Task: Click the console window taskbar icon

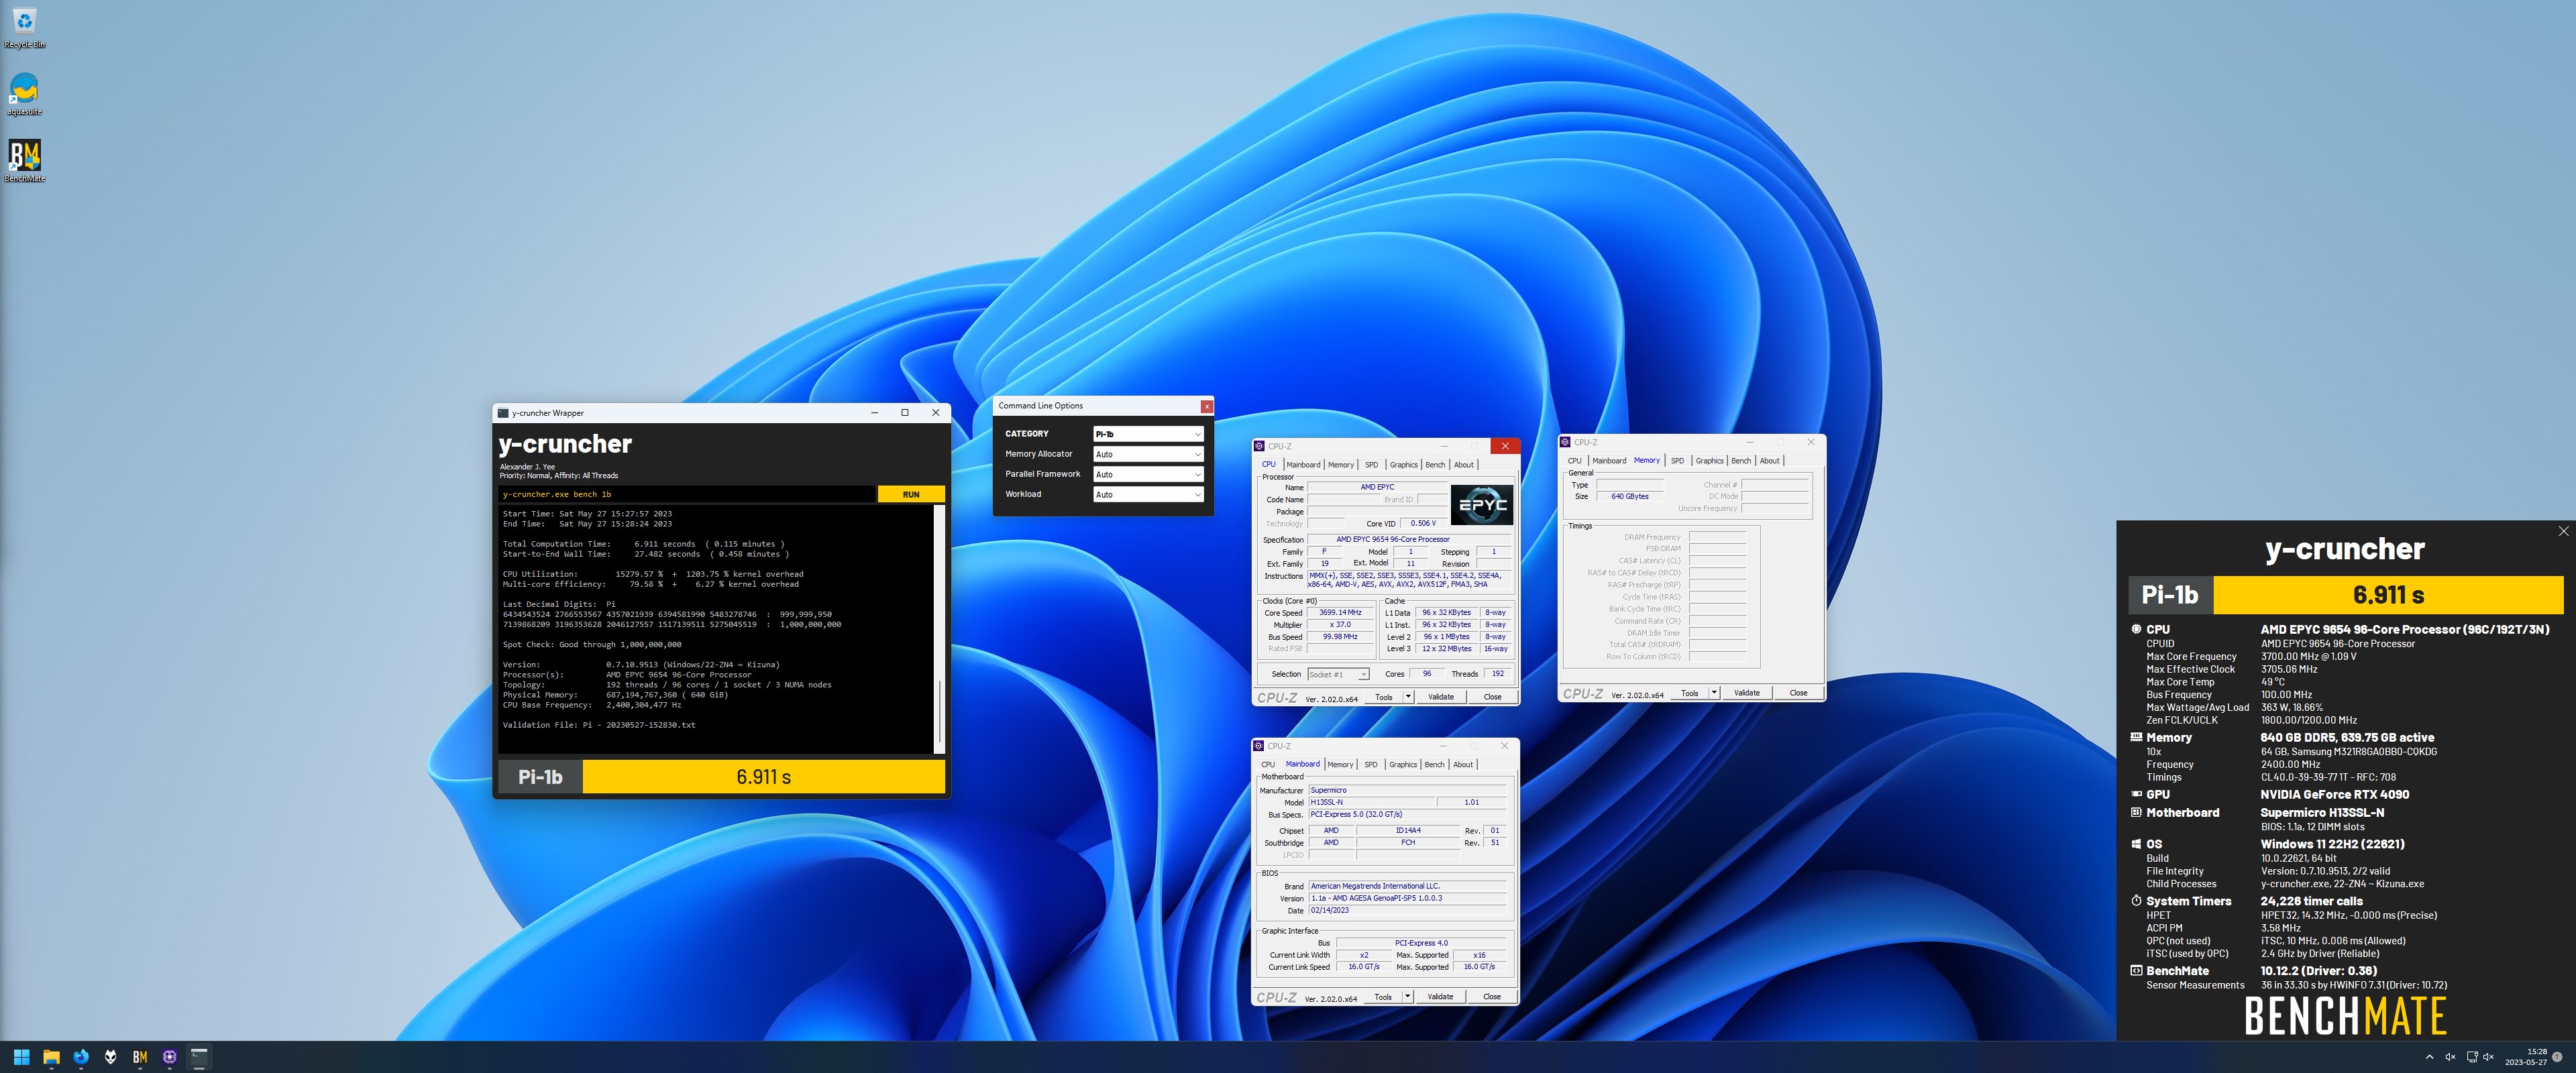Action: click(199, 1056)
